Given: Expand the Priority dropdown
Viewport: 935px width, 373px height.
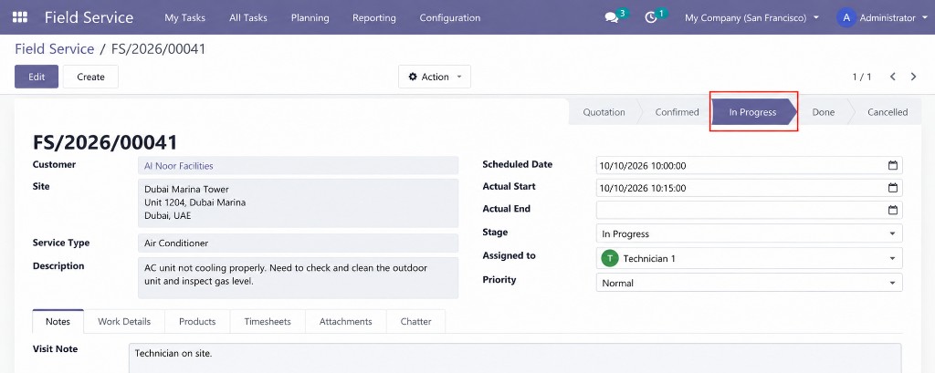Looking at the screenshot, I should point(749,283).
